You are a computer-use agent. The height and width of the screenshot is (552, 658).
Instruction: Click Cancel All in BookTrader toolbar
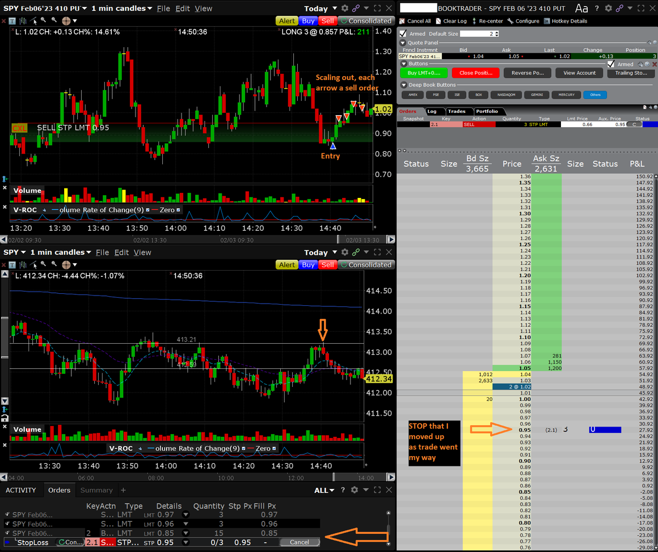[x=415, y=21]
